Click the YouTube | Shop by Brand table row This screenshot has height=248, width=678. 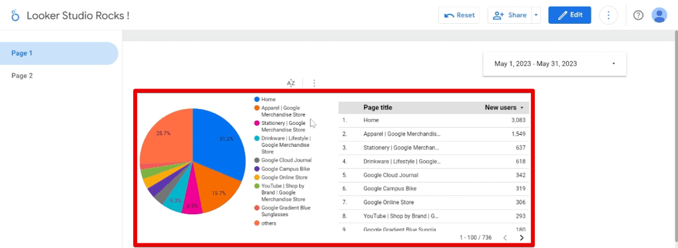[x=434, y=216]
